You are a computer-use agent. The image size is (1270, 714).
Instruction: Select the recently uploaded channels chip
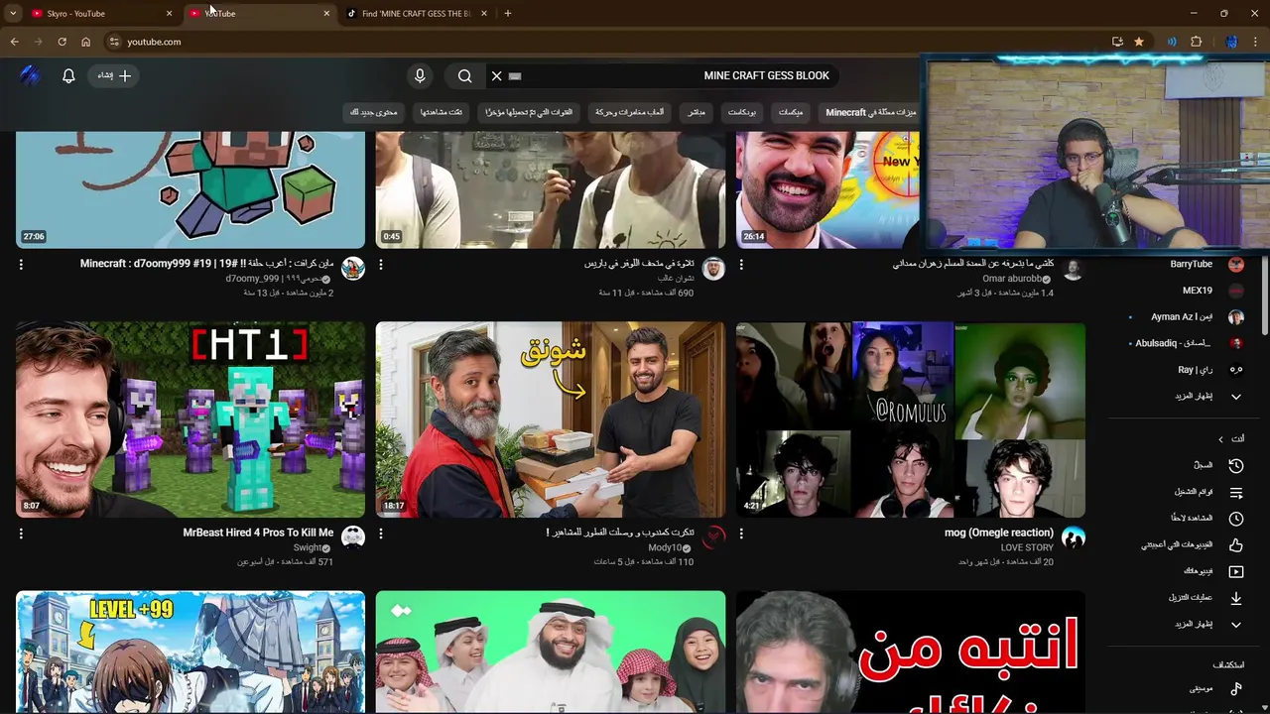click(529, 112)
